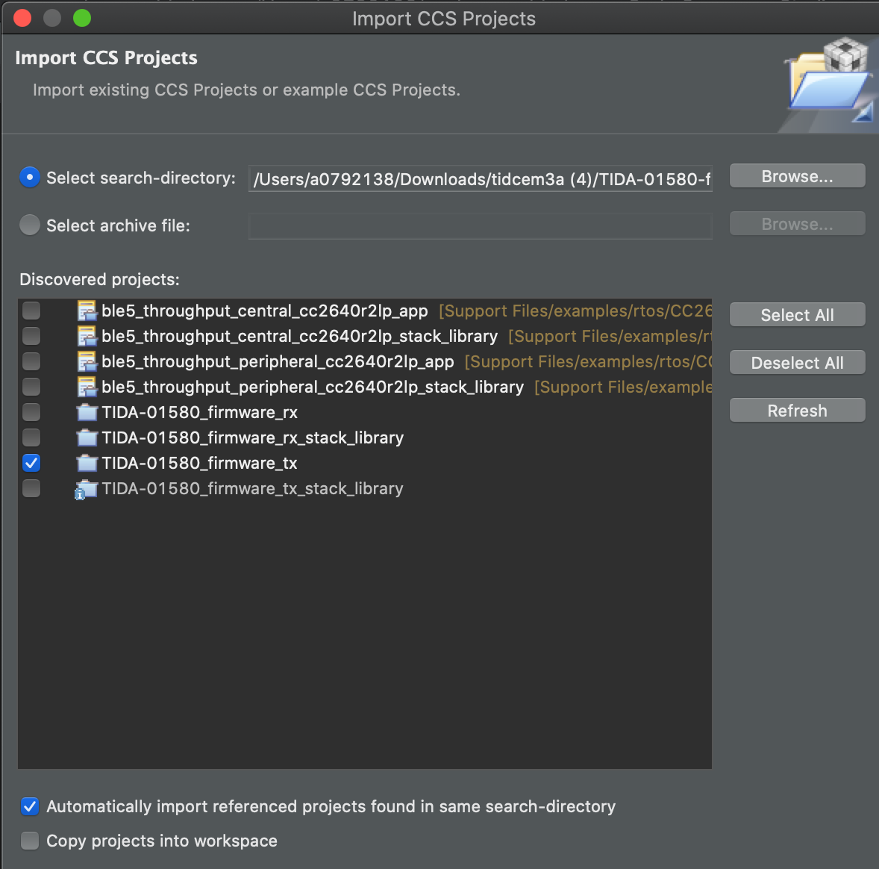Uncheck the TIDA-01580_firmware_tx checkbox
Viewport: 879px width, 869px height.
coord(31,463)
